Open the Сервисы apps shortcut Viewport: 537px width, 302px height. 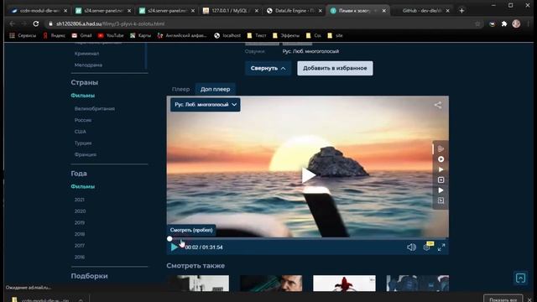coord(23,35)
